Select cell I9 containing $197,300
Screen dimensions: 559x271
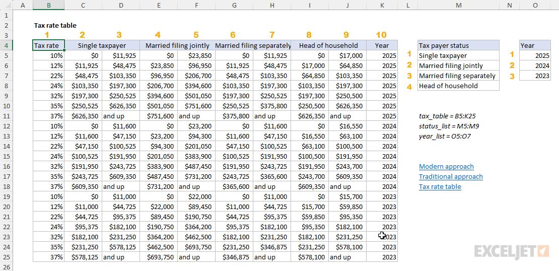[310, 96]
